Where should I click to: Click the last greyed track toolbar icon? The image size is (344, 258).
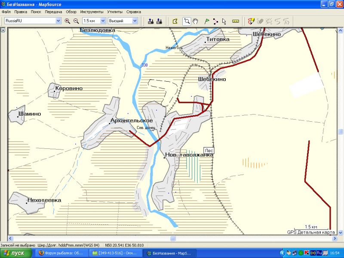(x=286, y=21)
